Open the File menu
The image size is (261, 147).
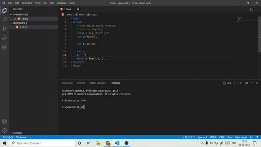coord(10,3)
